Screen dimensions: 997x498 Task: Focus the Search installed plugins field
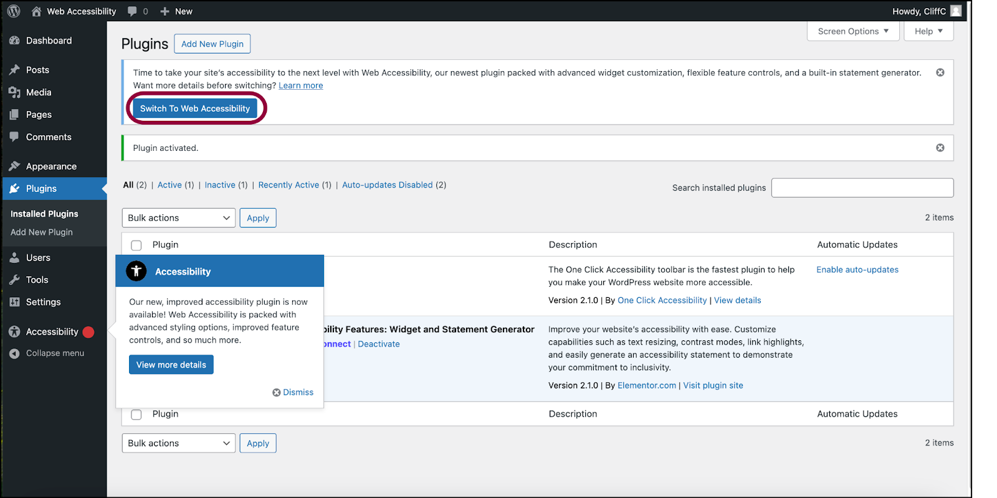pyautogui.click(x=862, y=188)
